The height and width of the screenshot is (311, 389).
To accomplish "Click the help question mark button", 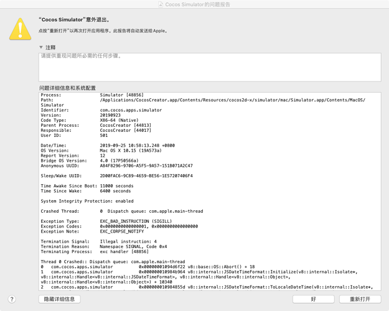I will coord(12,299).
